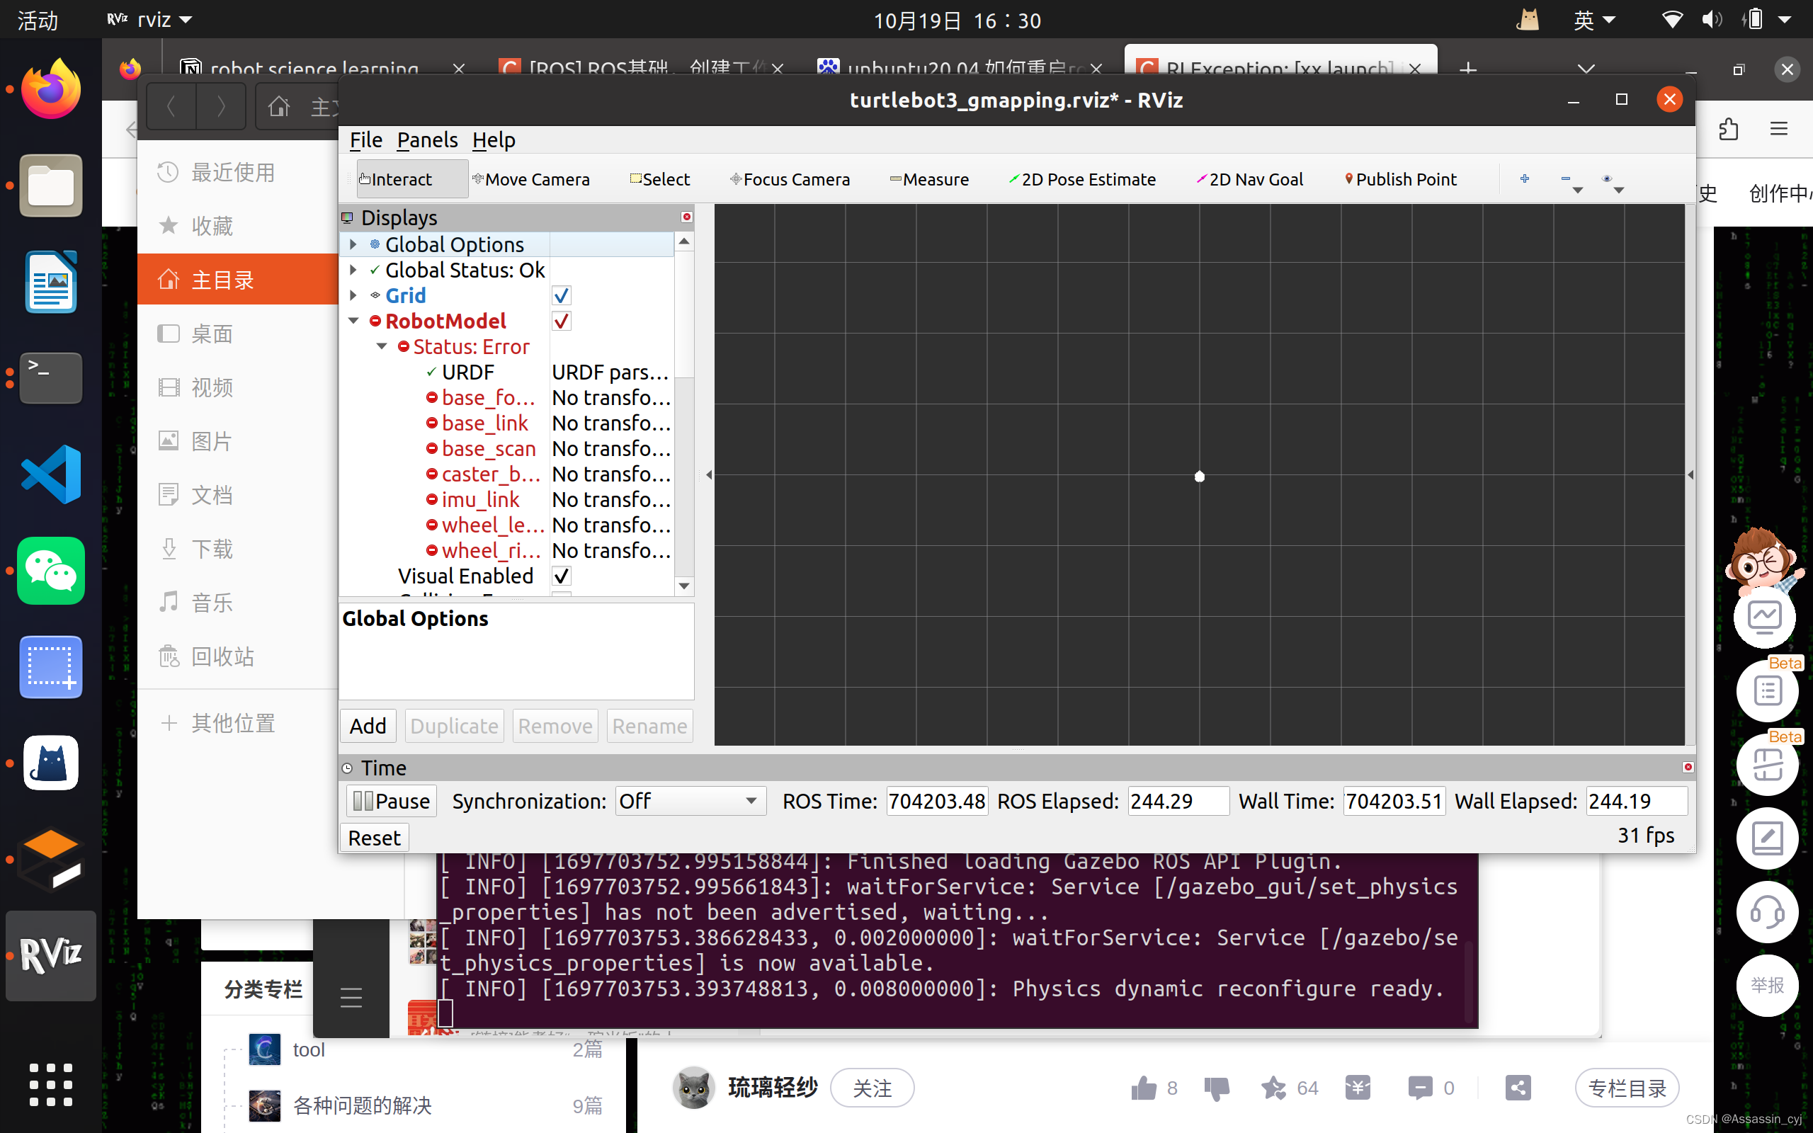Screen dimensions: 1813x1133
Task: Toggle the Visual Enabled checkbox
Action: point(562,576)
